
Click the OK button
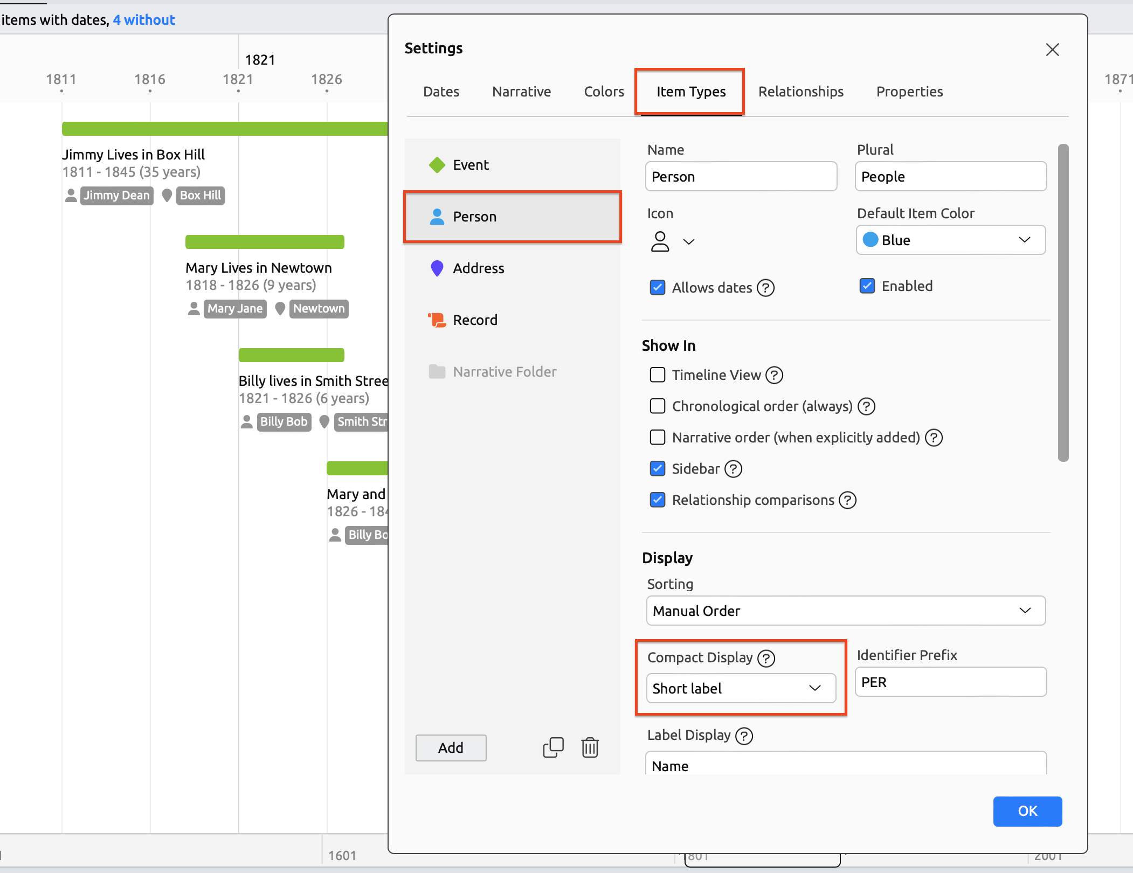coord(1027,810)
